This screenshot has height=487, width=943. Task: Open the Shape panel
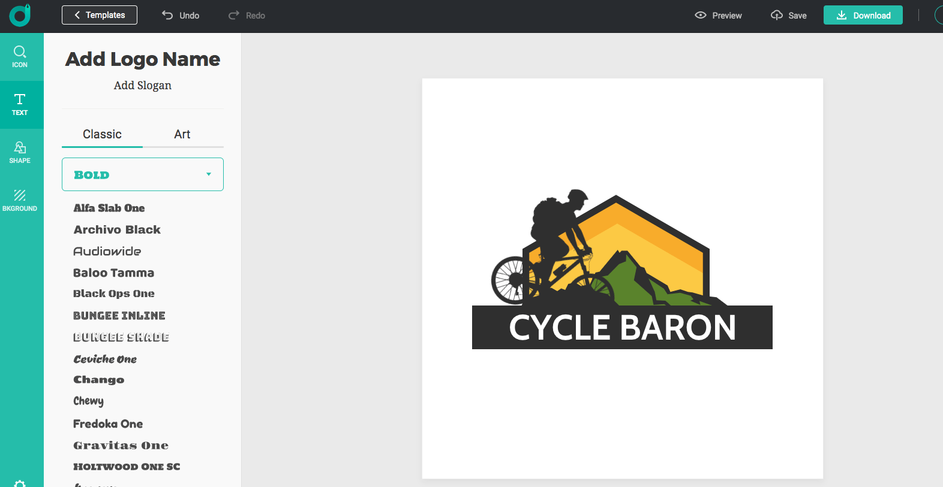tap(20, 153)
